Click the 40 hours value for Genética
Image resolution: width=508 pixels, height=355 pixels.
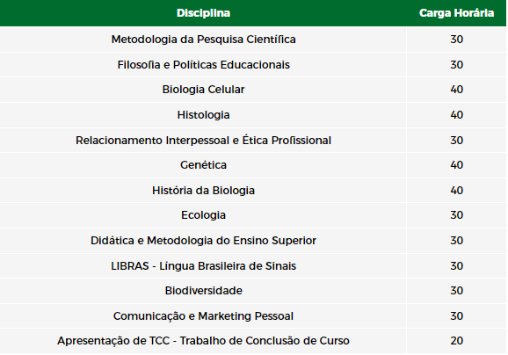pos(456,165)
